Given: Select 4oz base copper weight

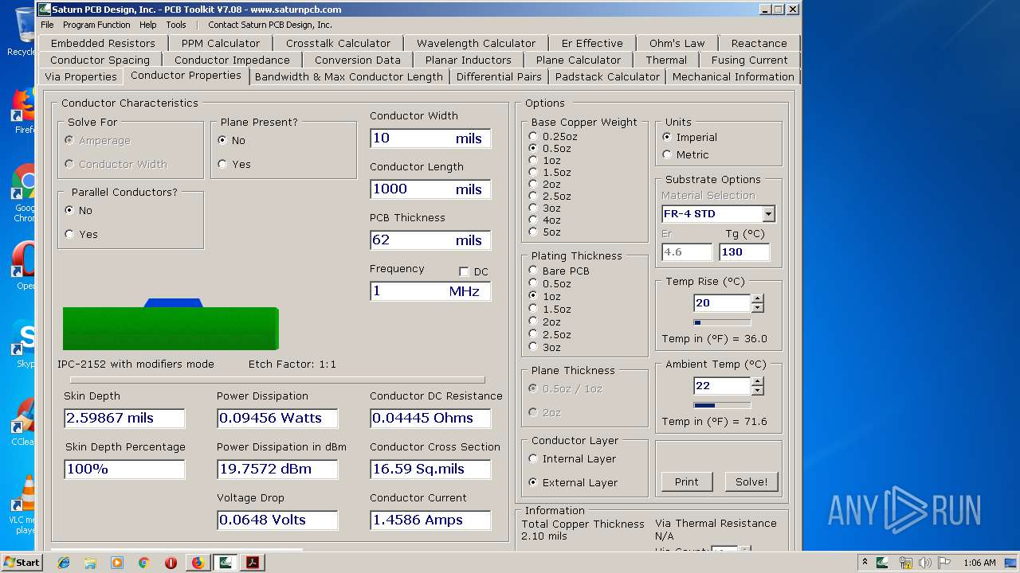Looking at the screenshot, I should click(545, 220).
